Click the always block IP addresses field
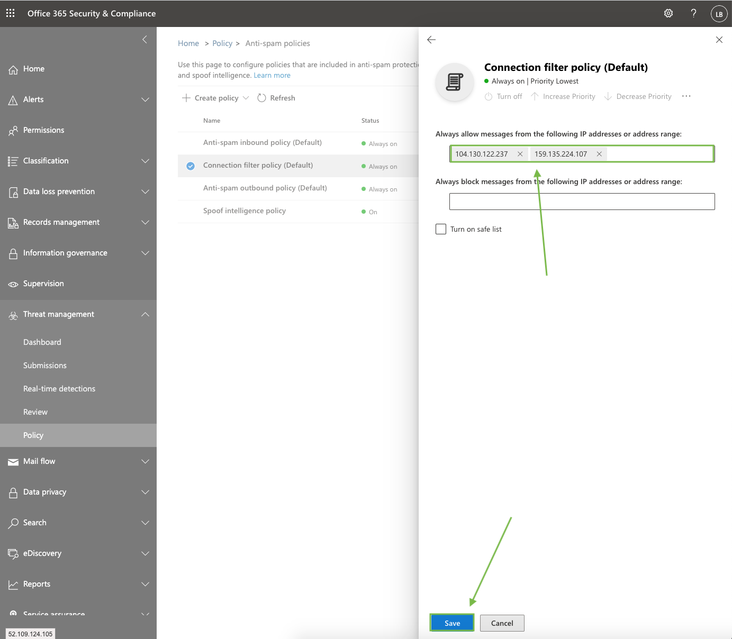This screenshot has width=732, height=639. point(582,202)
